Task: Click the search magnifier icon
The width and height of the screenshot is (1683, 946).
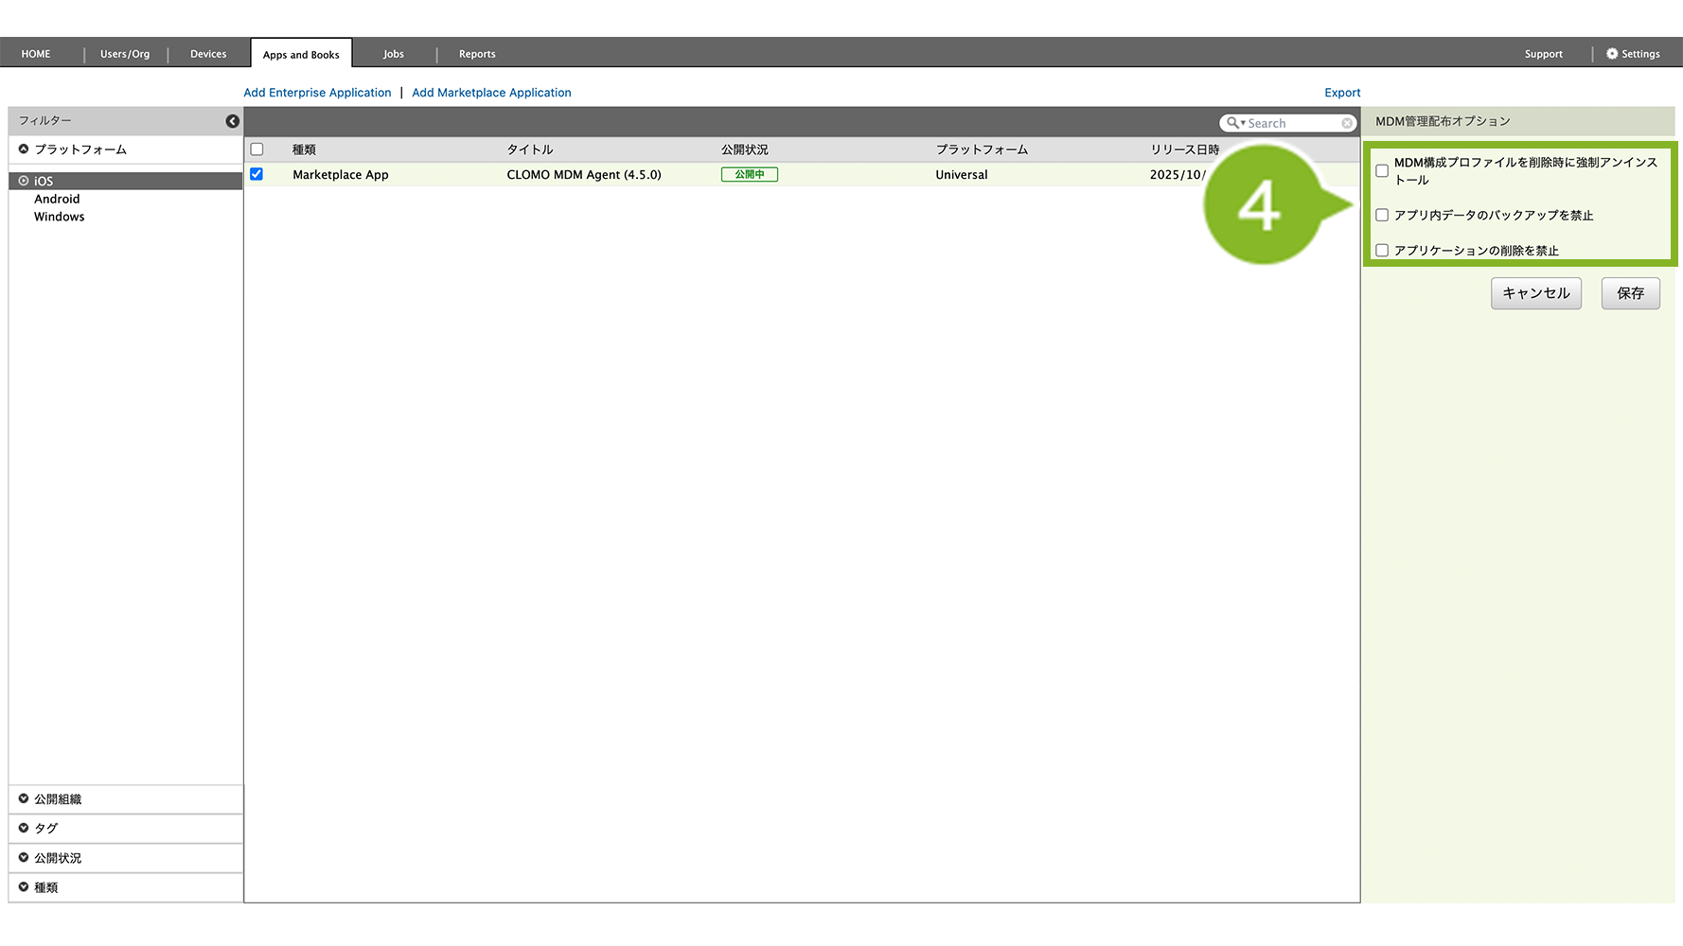Action: pyautogui.click(x=1232, y=123)
